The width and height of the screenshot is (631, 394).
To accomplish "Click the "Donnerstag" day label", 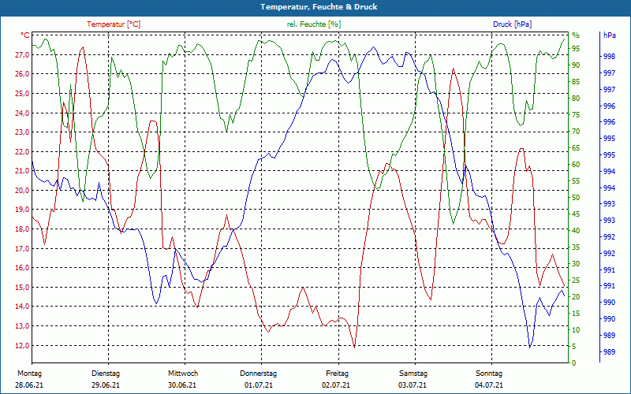I will [x=259, y=374].
